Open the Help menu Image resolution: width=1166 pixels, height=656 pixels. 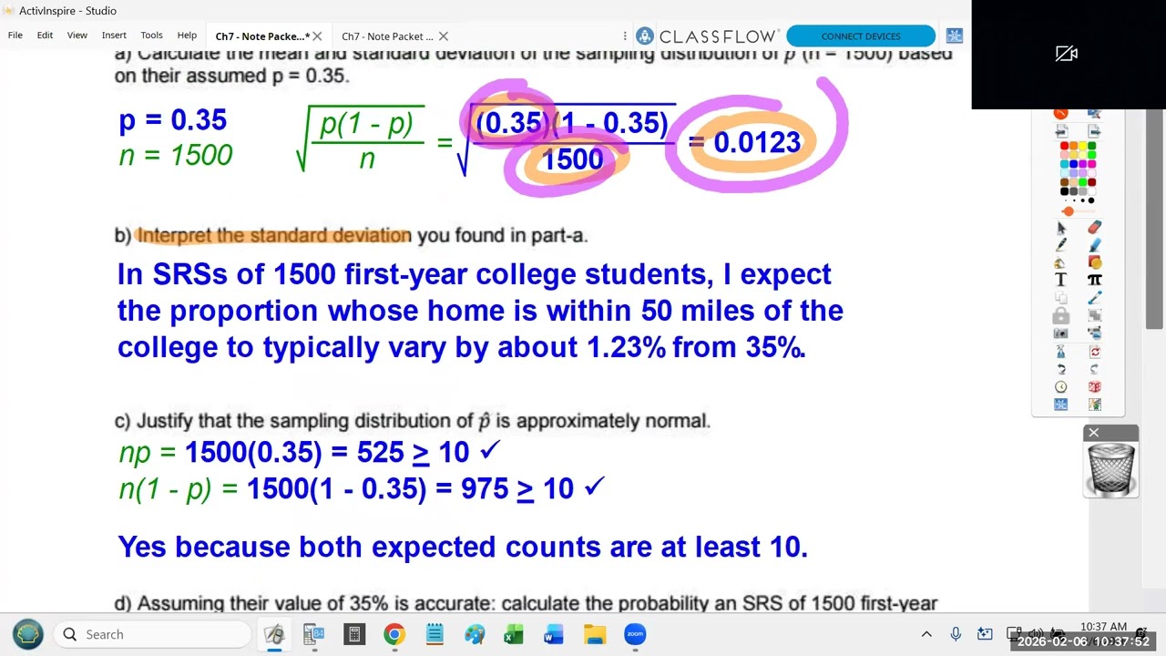187,35
